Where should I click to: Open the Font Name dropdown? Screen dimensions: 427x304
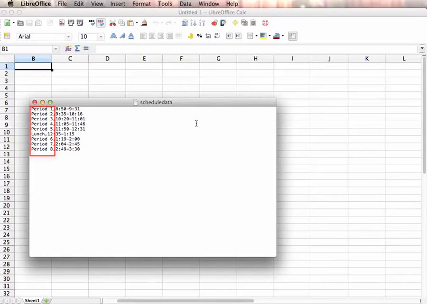point(68,36)
